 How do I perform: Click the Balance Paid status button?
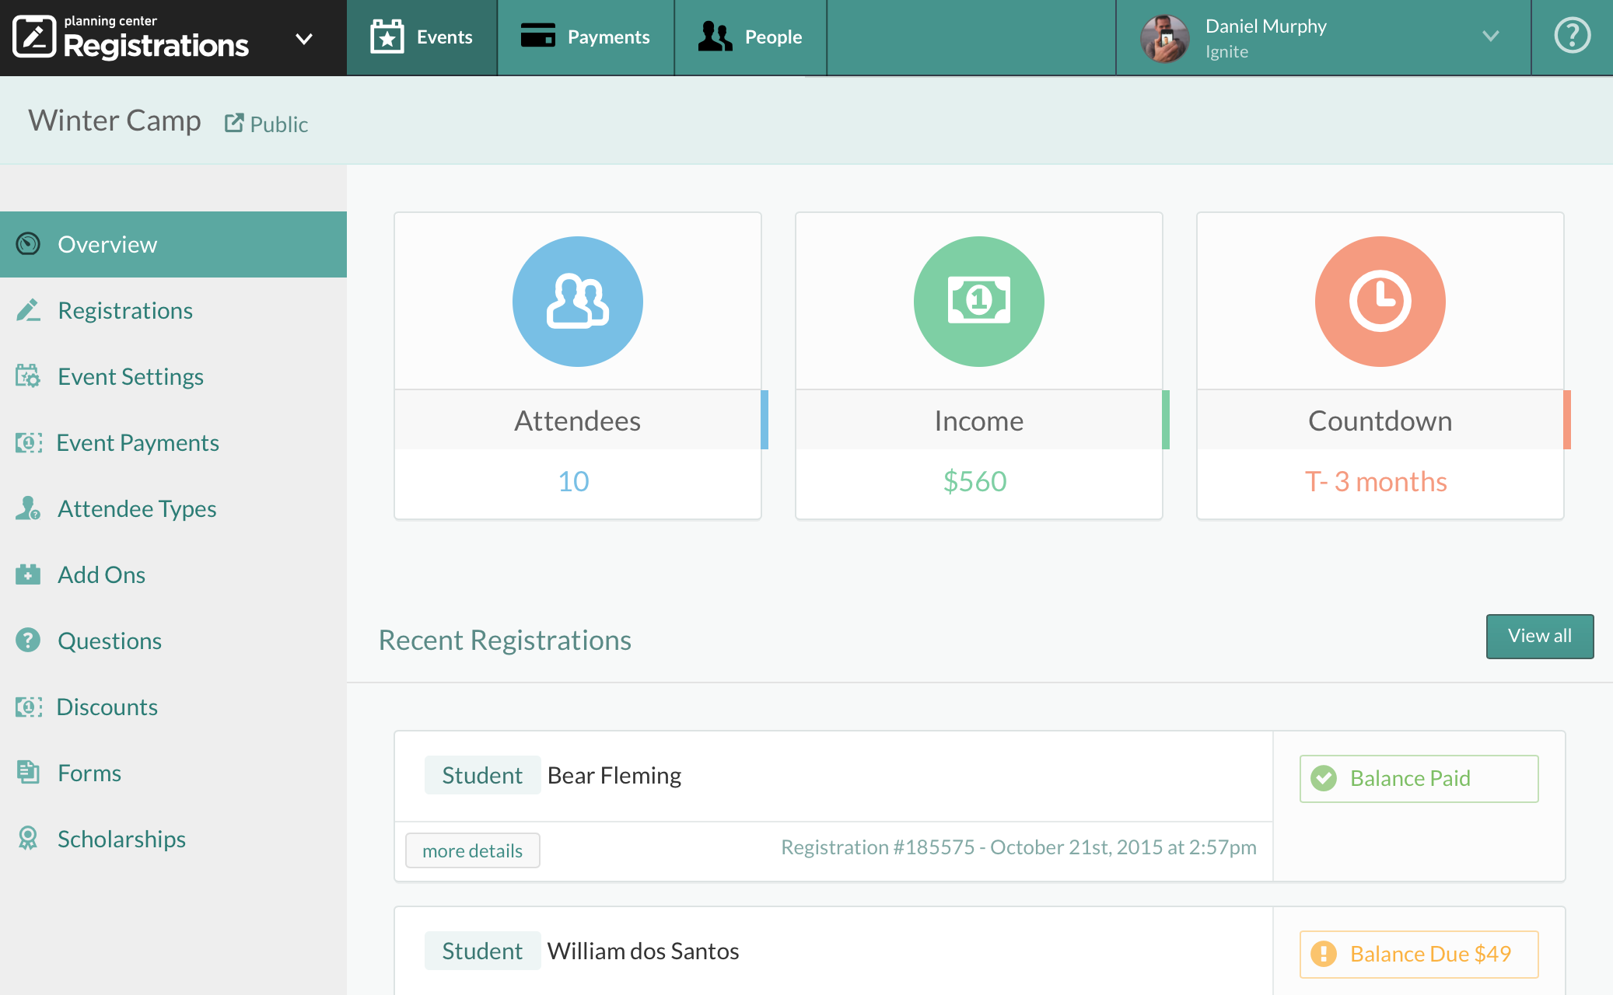click(1419, 778)
